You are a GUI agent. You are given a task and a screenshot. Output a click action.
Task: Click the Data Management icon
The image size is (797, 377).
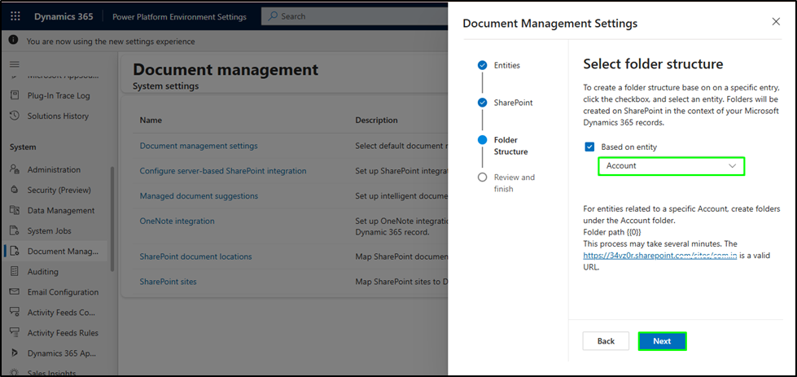pyautogui.click(x=14, y=210)
